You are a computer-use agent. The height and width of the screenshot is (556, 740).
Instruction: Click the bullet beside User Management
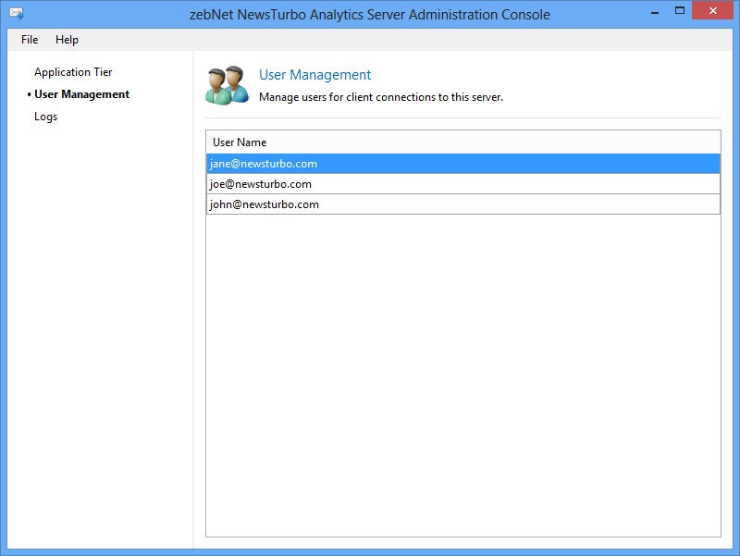[x=30, y=94]
